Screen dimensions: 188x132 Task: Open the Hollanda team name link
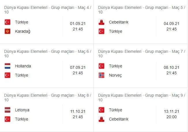point(23,66)
